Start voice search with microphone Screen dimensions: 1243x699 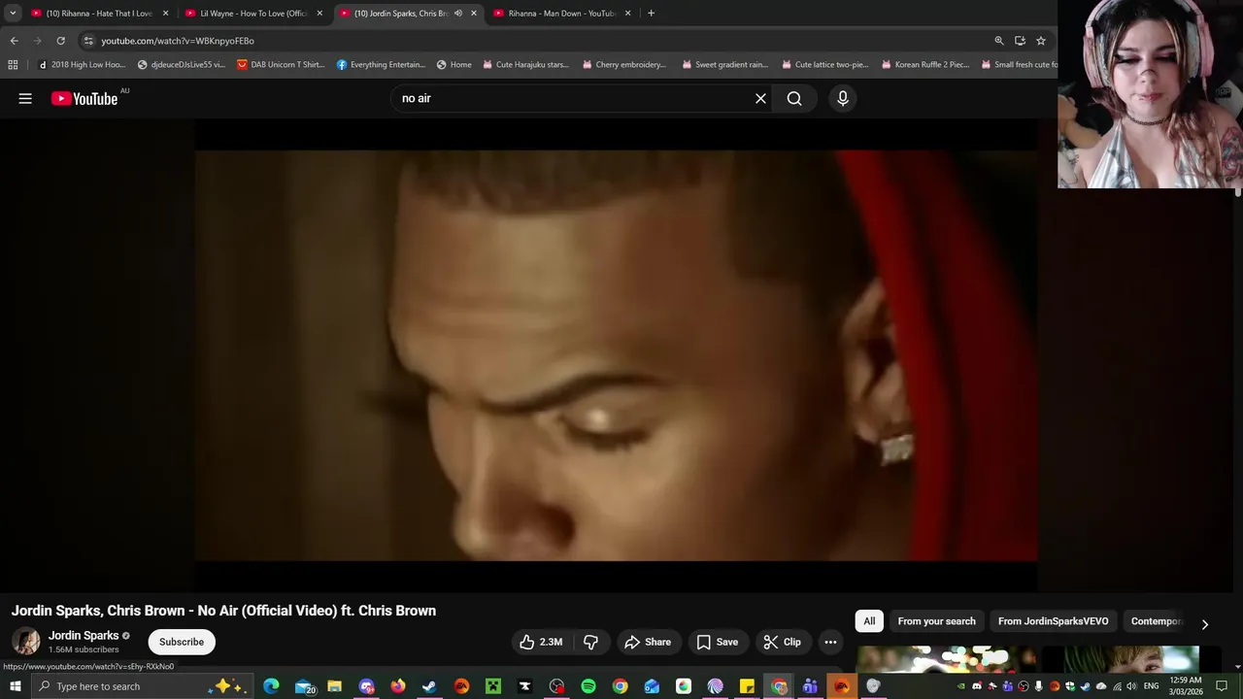(x=843, y=98)
